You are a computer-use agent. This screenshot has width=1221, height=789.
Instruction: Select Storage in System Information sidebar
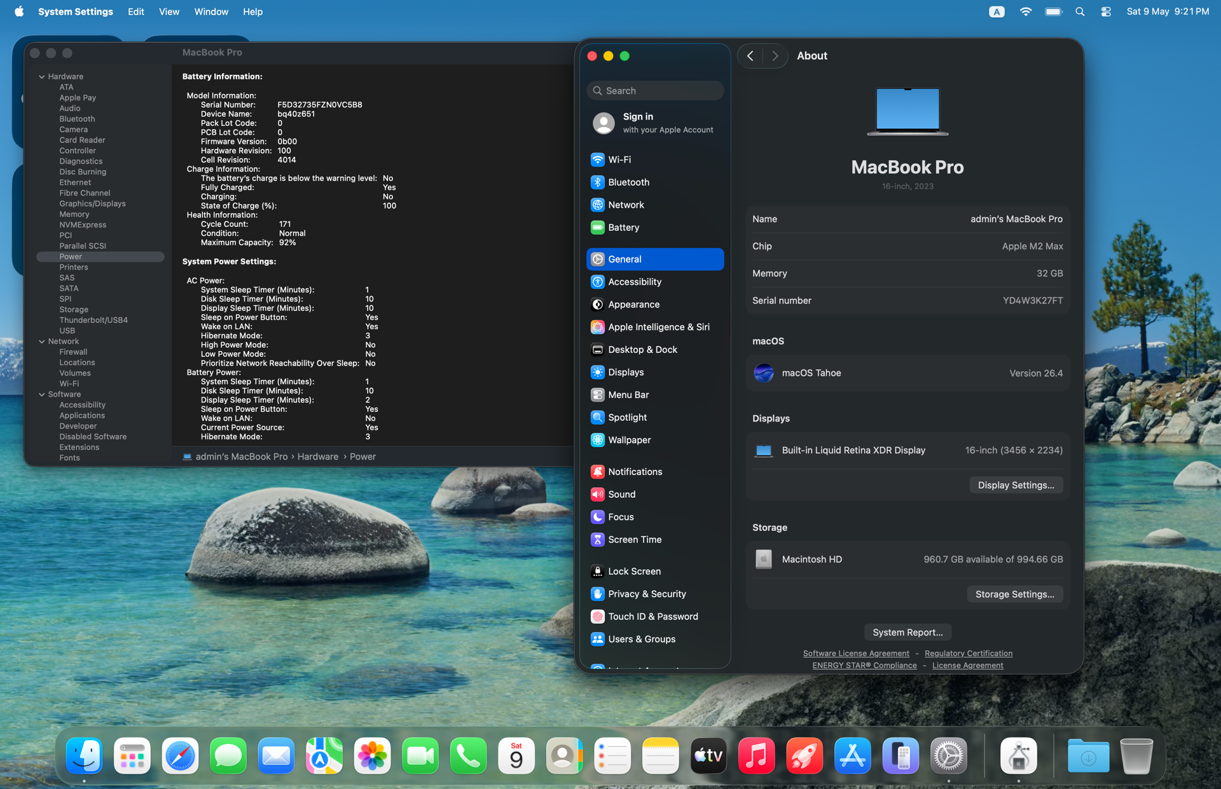click(x=74, y=310)
